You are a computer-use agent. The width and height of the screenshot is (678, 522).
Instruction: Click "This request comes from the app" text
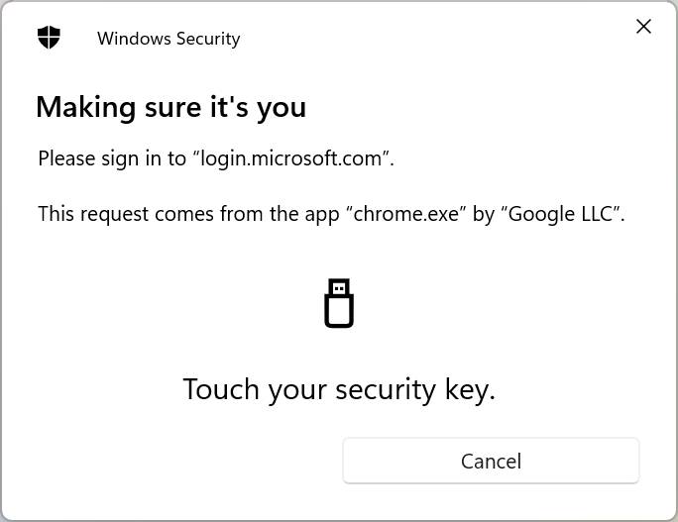(x=189, y=214)
